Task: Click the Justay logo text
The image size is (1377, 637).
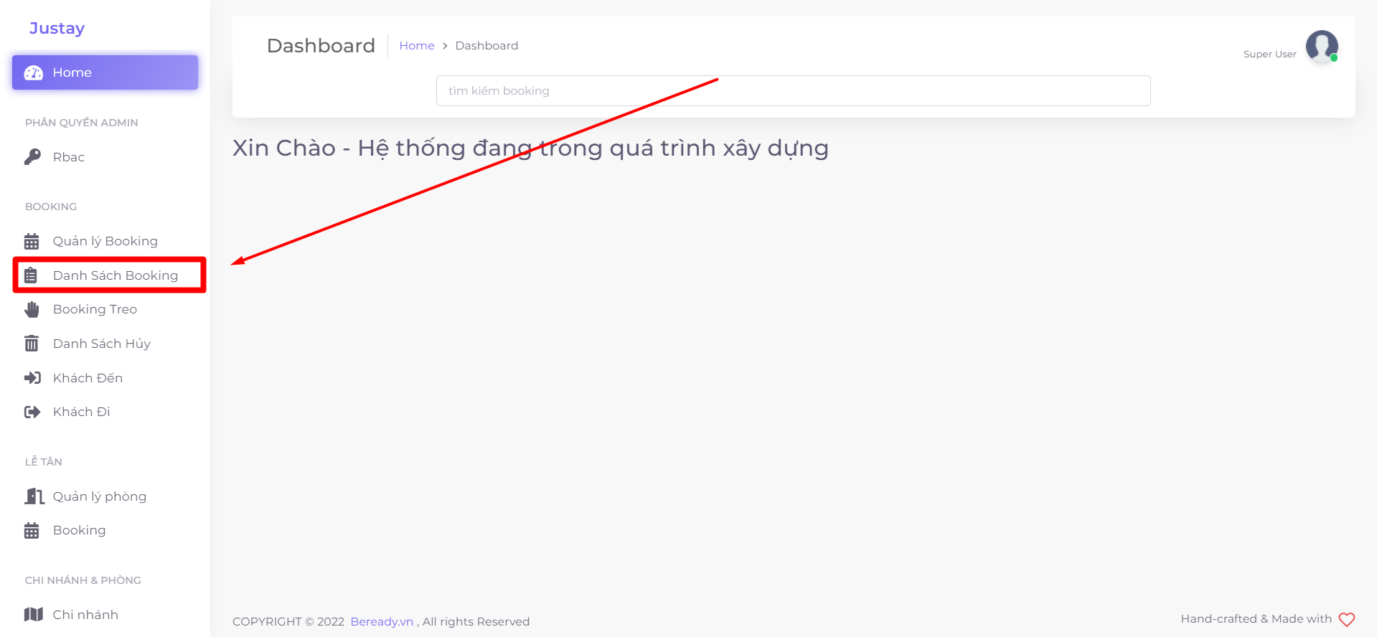Action: click(x=57, y=28)
